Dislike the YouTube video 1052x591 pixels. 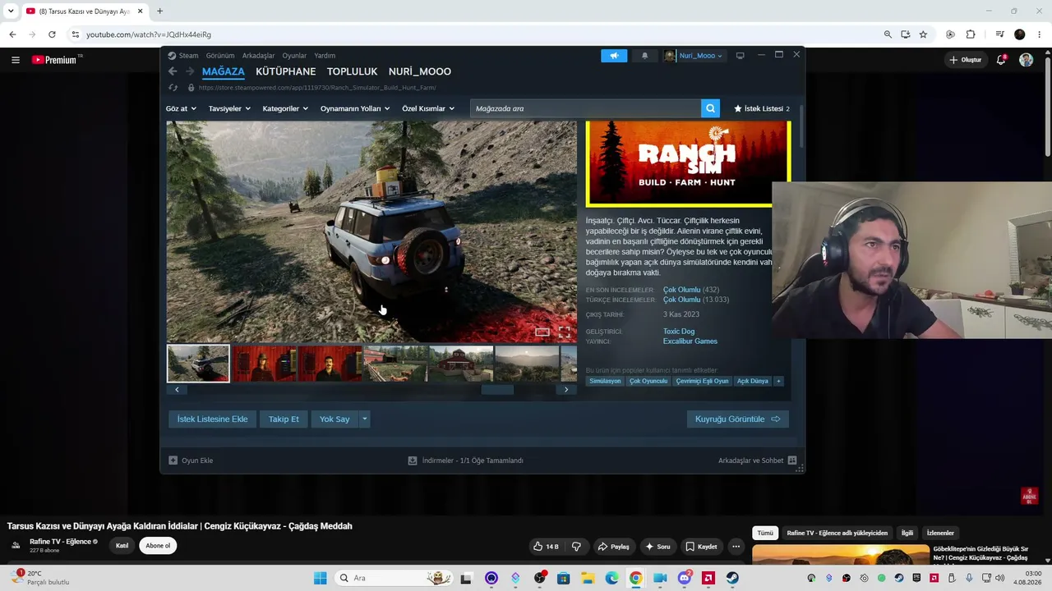click(576, 547)
